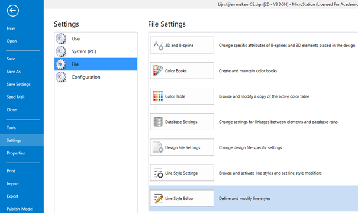Click the Database Settings cylinder icon
Screen dimensions: 358x213
coord(158,122)
